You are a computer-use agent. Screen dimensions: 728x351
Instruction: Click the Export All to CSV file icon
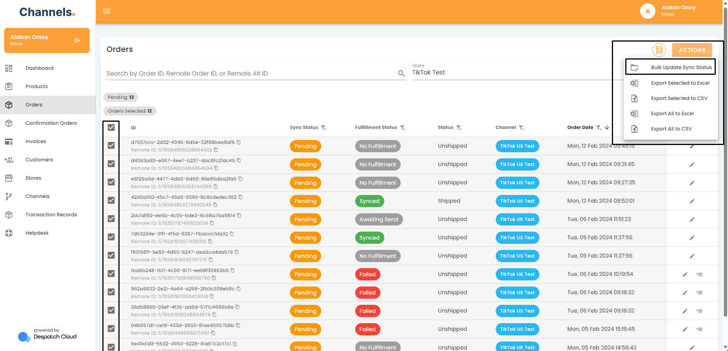coord(634,129)
